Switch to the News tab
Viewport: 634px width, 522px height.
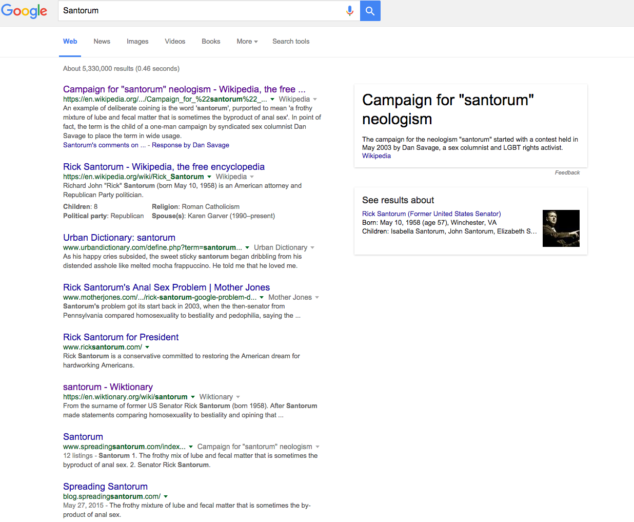102,42
